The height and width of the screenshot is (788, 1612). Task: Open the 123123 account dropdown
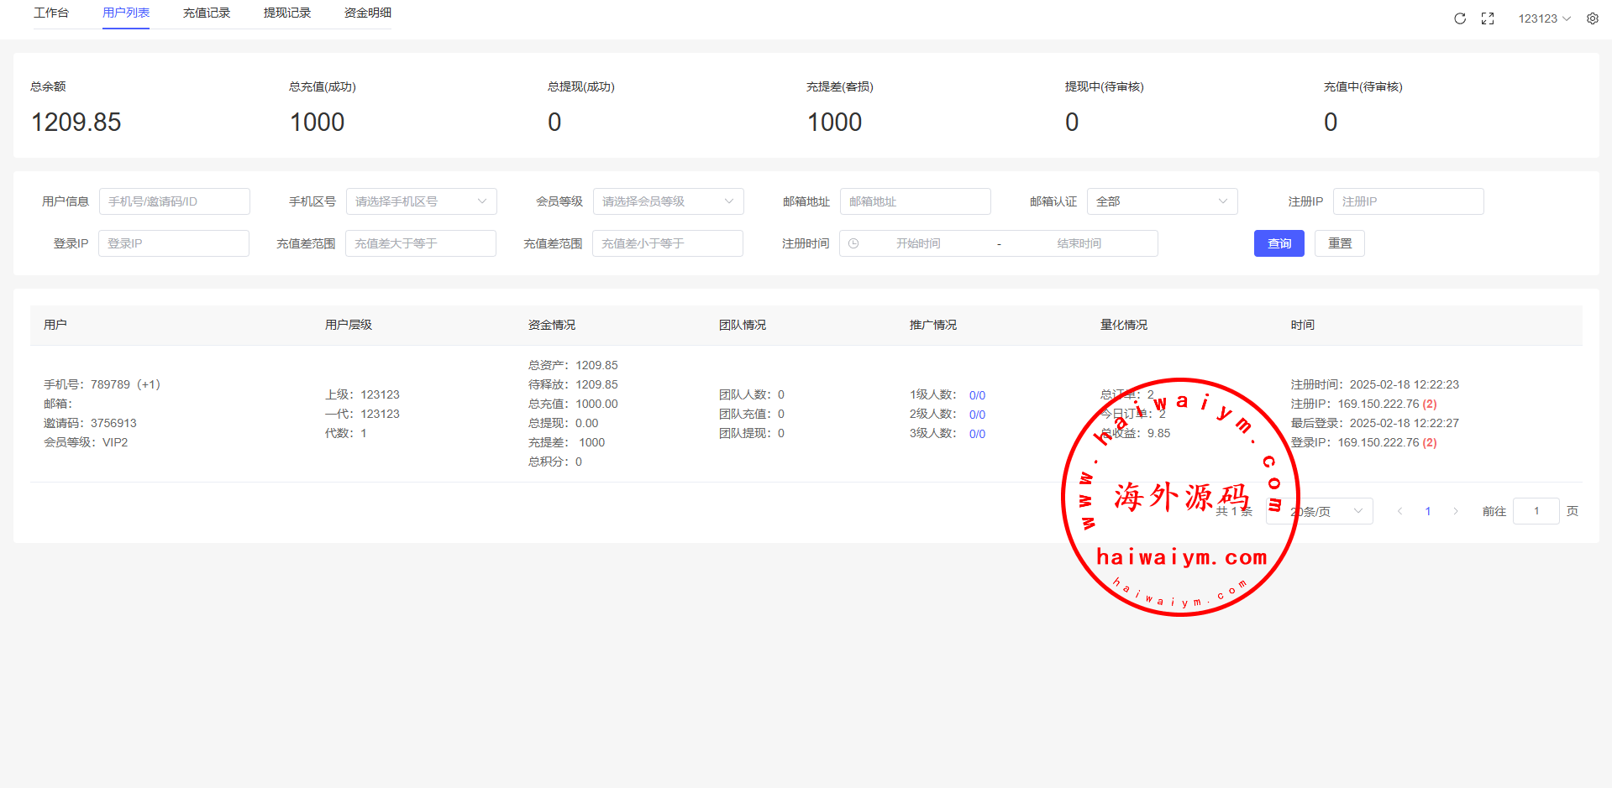click(x=1544, y=18)
